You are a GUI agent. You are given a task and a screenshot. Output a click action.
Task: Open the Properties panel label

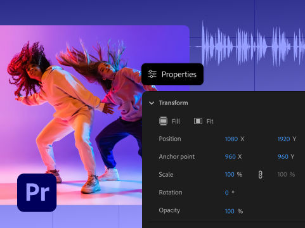(179, 74)
